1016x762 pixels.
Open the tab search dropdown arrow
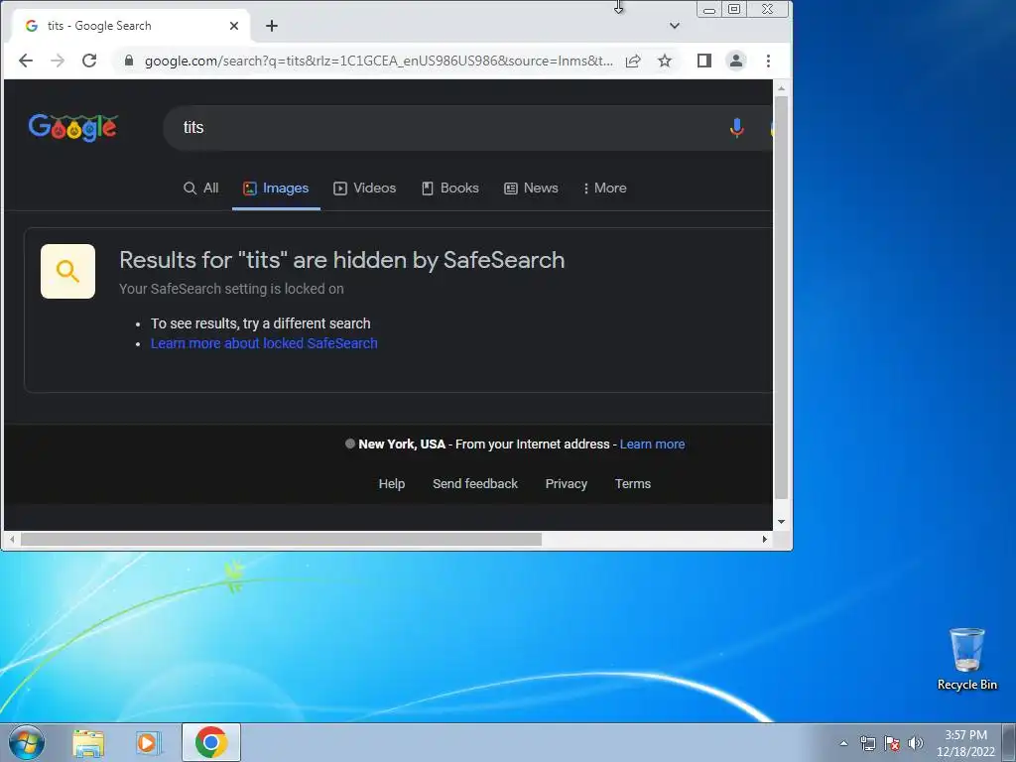[675, 26]
